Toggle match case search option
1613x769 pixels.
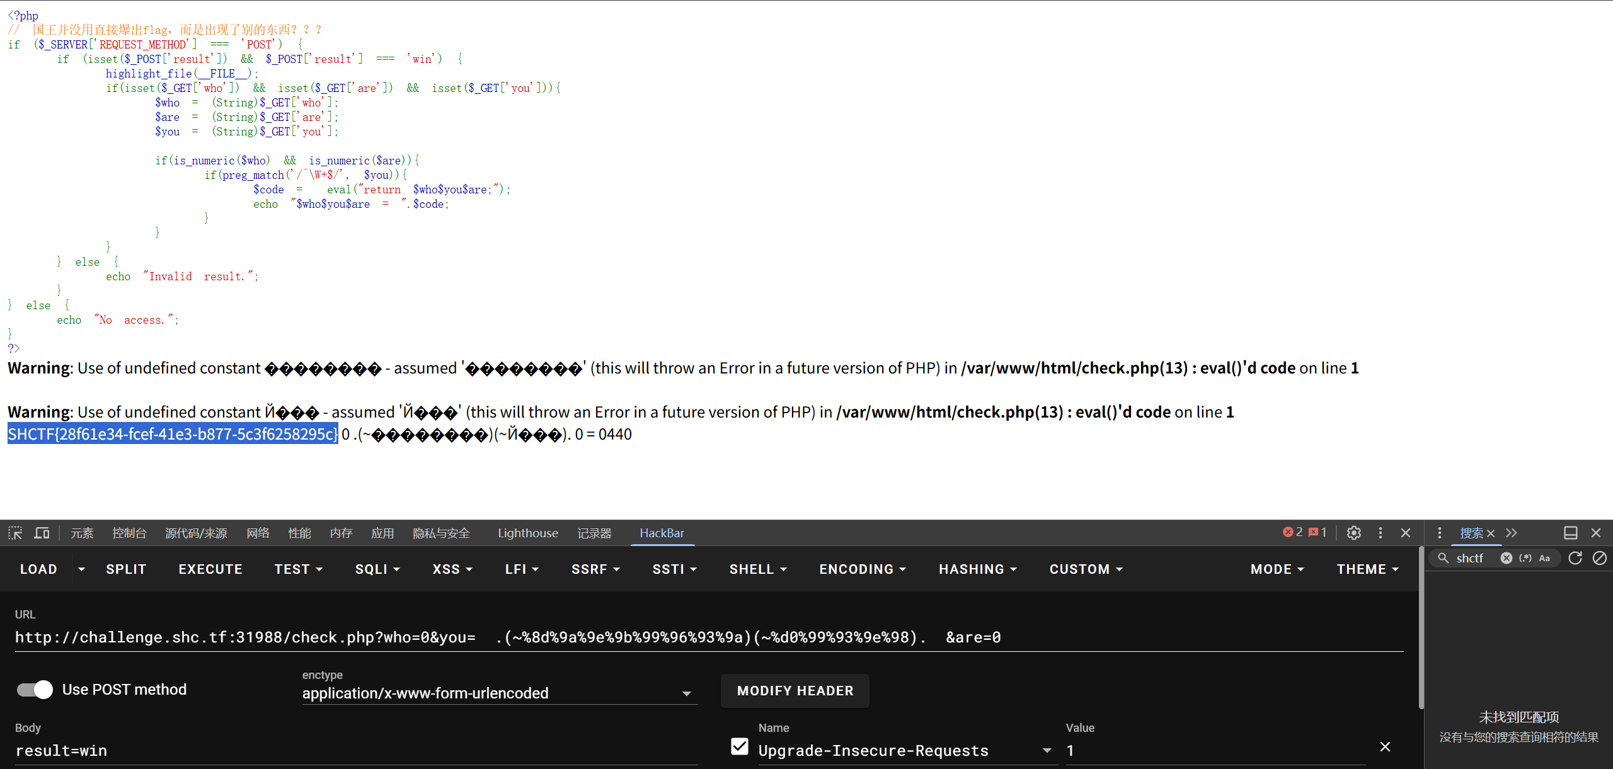point(1544,558)
